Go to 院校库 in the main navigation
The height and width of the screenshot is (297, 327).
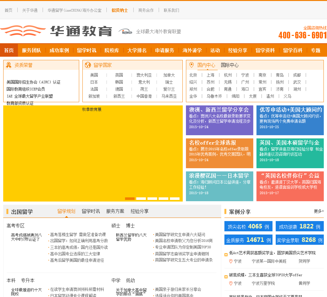(112, 50)
